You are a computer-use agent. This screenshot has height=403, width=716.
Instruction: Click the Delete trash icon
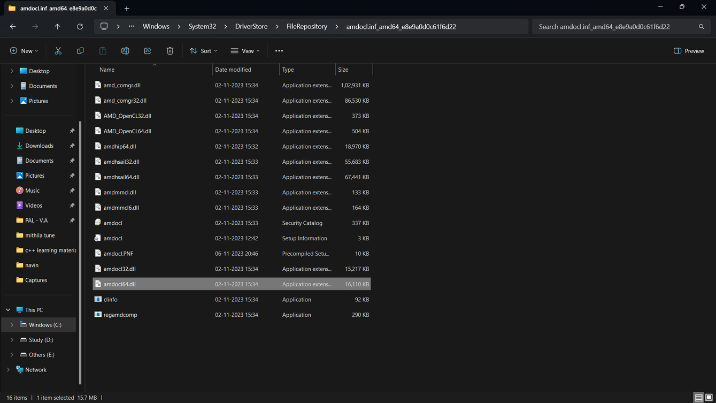(170, 51)
